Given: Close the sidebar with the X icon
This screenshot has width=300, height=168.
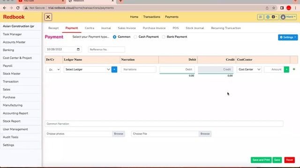Looking at the screenshot, I should pyautogui.click(x=48, y=17).
